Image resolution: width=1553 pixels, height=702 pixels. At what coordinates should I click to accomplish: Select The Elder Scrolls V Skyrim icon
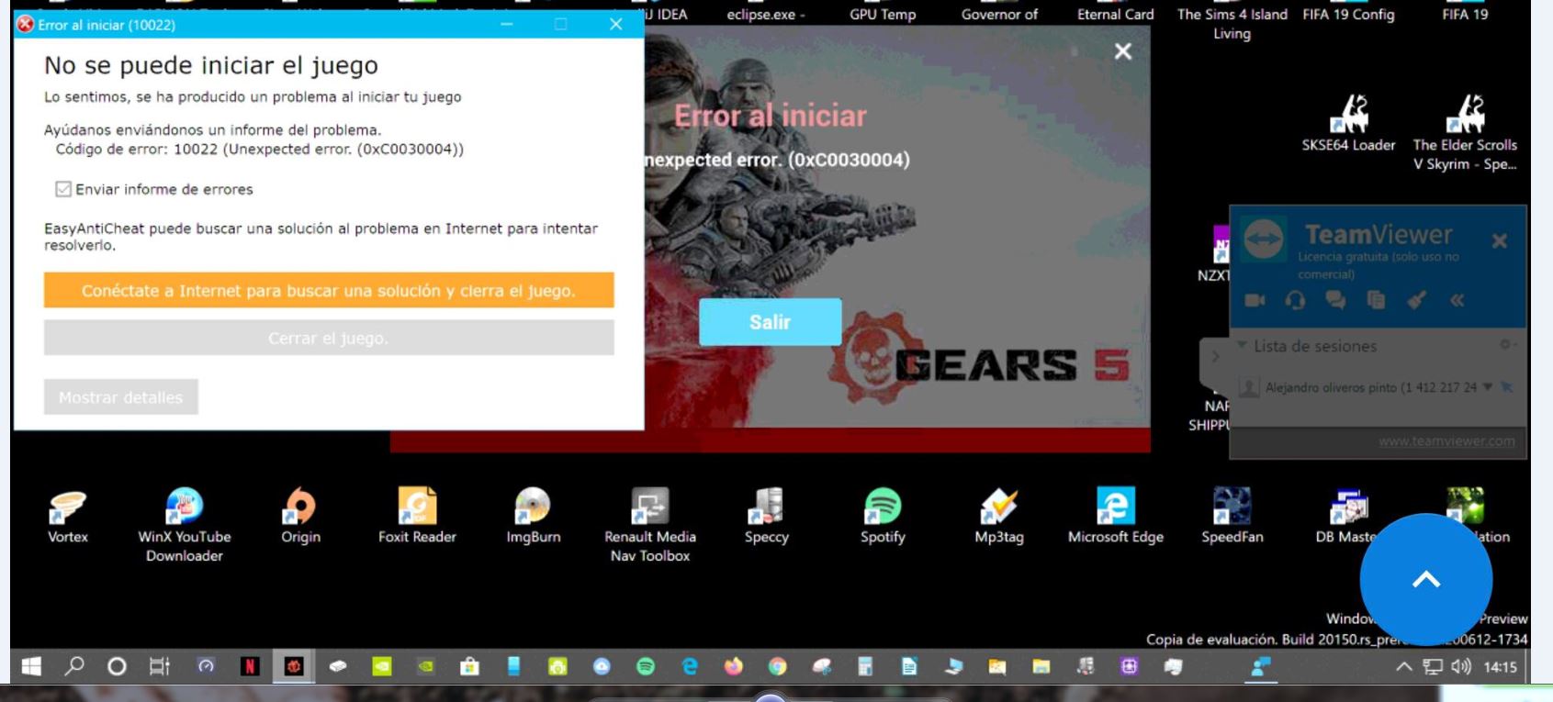[1465, 134]
